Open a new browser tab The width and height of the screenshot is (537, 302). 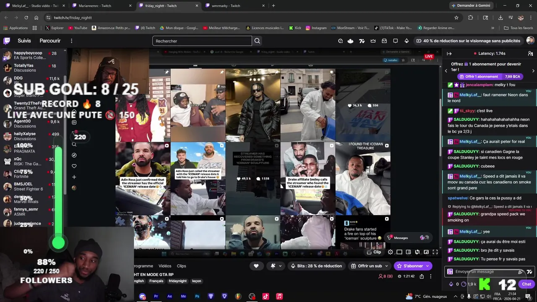click(x=274, y=6)
